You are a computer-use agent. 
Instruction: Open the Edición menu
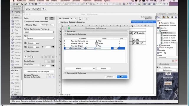click(40, 1)
